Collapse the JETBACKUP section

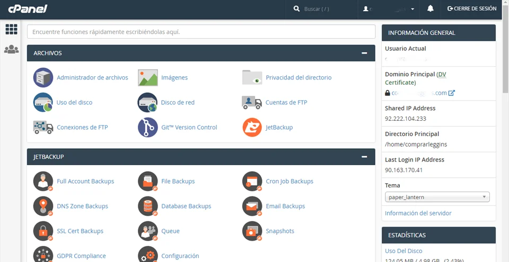pyautogui.click(x=364, y=157)
